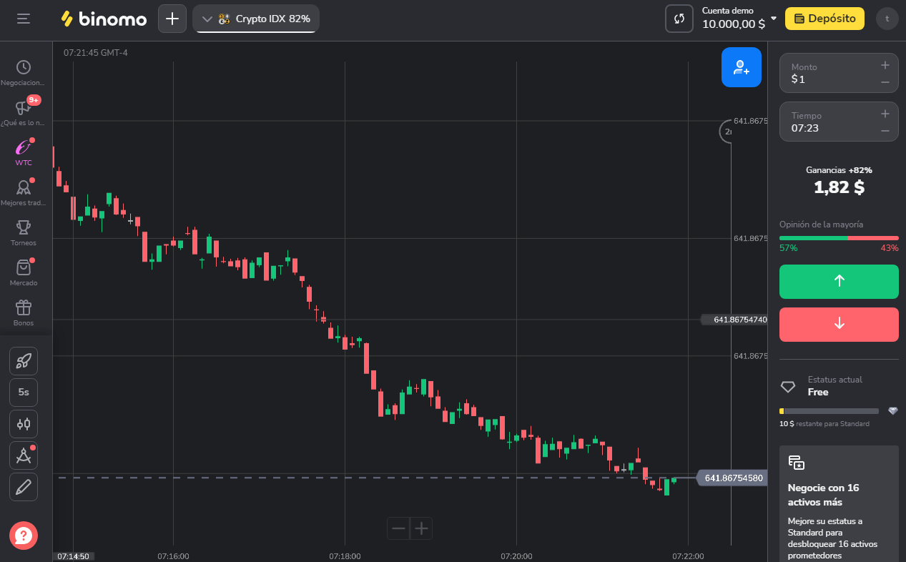Click the account switch refresh icon
The height and width of the screenshot is (562, 906).
click(679, 19)
